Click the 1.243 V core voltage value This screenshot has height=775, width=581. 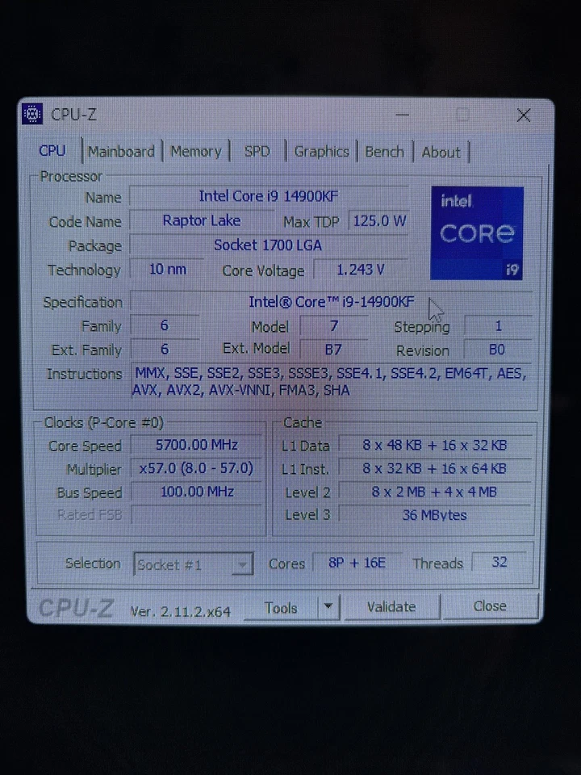click(361, 270)
